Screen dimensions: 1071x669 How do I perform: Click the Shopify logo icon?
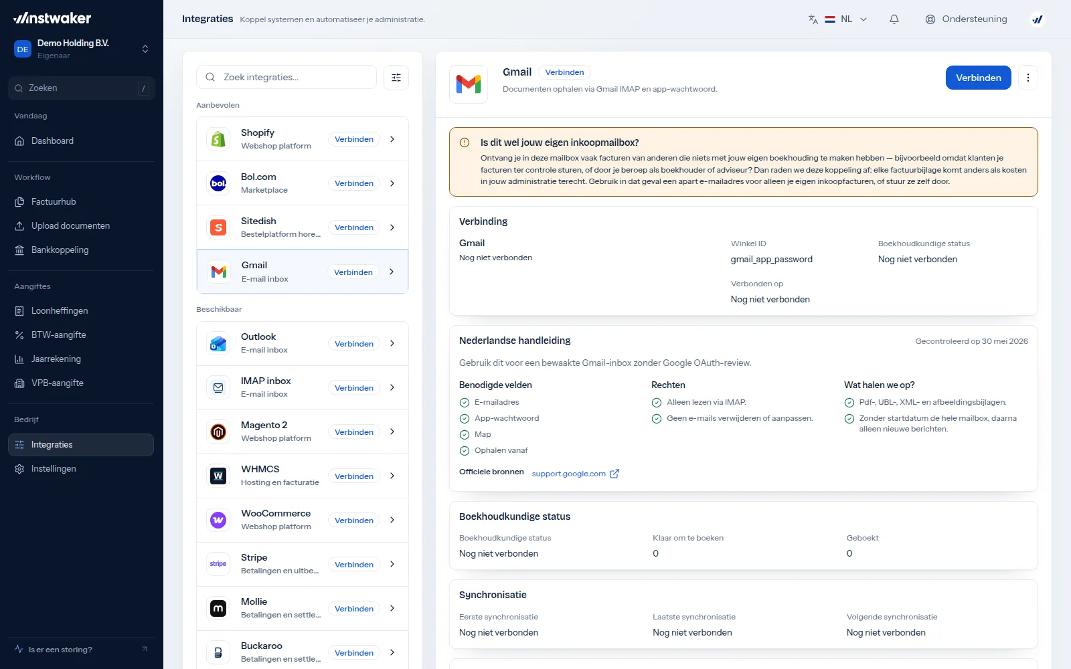(218, 139)
